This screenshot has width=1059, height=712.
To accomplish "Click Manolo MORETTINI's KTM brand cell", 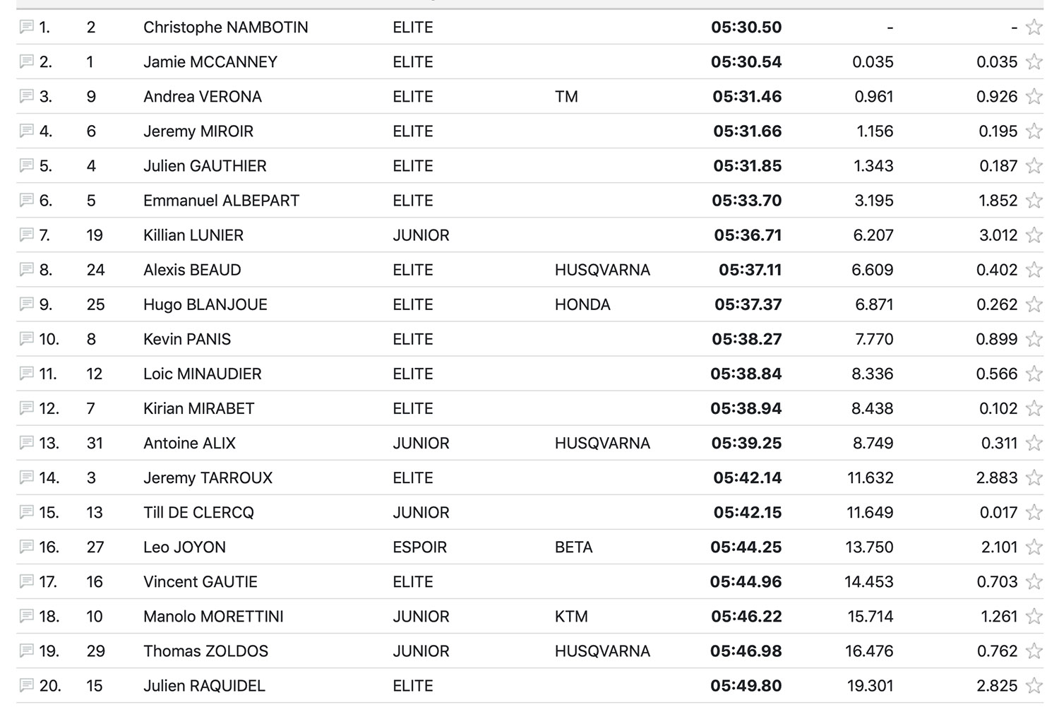I will (x=571, y=616).
